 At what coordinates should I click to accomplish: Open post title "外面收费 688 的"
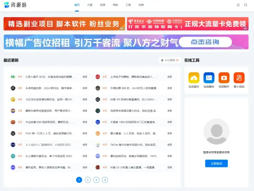[x=134, y=88]
